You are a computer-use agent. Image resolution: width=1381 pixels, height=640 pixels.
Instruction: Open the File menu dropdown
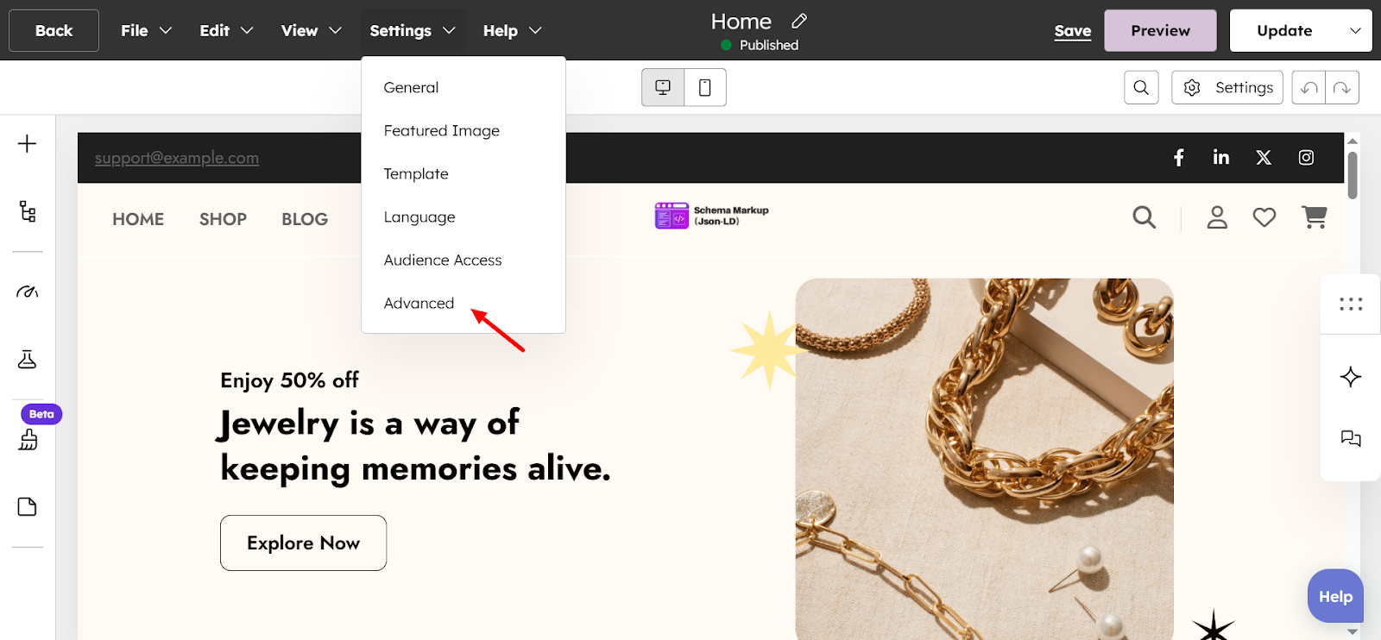[x=146, y=31]
